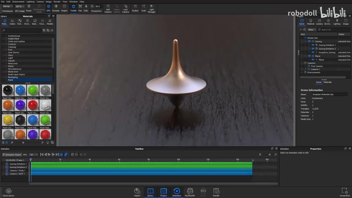352x198 pixels.
Task: Toggle the Denoise tool
Action: [56, 8]
